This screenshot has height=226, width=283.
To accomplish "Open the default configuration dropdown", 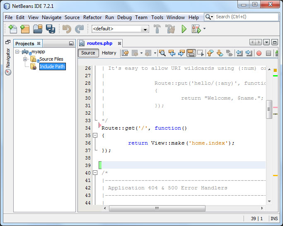I will (145, 29).
